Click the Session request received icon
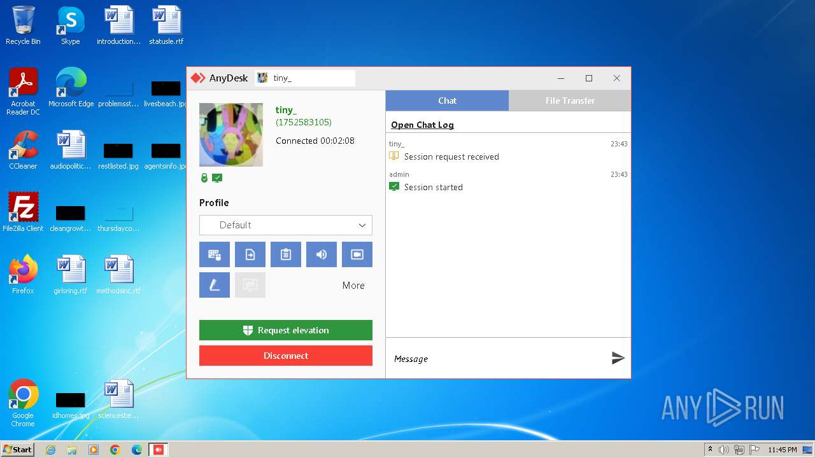Viewport: 815px width, 458px height. coord(394,156)
